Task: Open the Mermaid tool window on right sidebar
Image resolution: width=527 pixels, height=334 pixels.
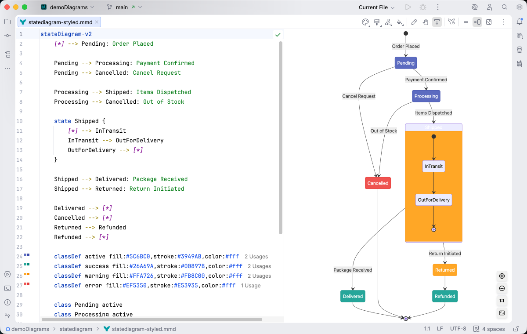Action: (520, 64)
